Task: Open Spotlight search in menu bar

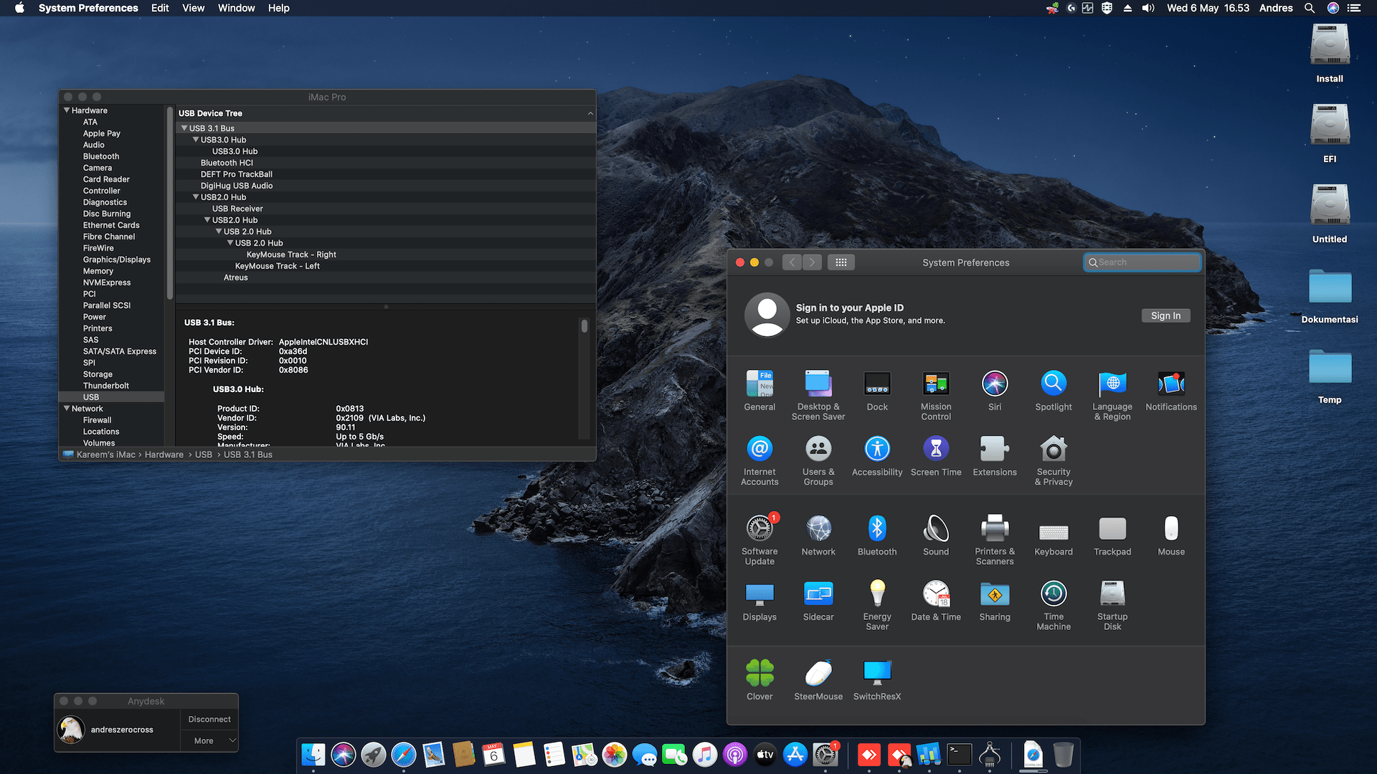Action: (x=1310, y=8)
